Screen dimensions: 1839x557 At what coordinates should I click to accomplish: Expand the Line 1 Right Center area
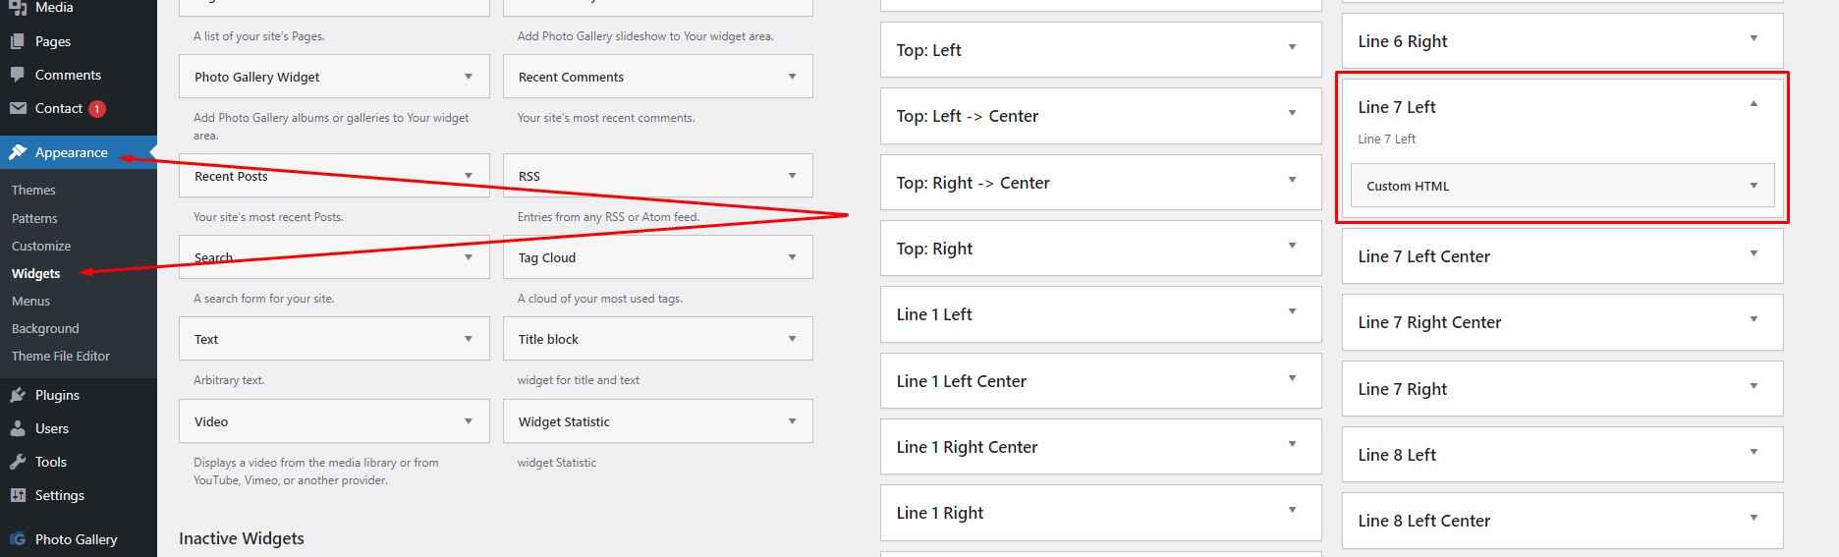[x=1292, y=445]
